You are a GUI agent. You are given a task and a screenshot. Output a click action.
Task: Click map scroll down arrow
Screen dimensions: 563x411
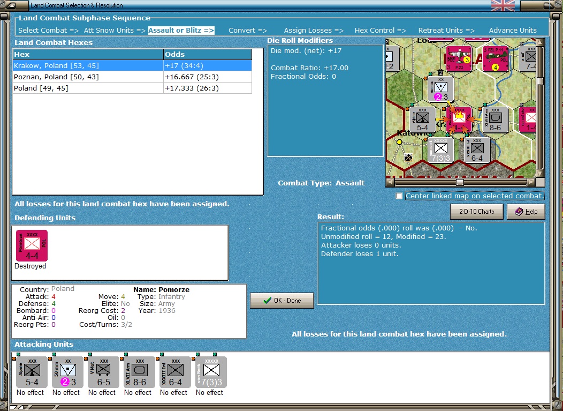(x=540, y=173)
